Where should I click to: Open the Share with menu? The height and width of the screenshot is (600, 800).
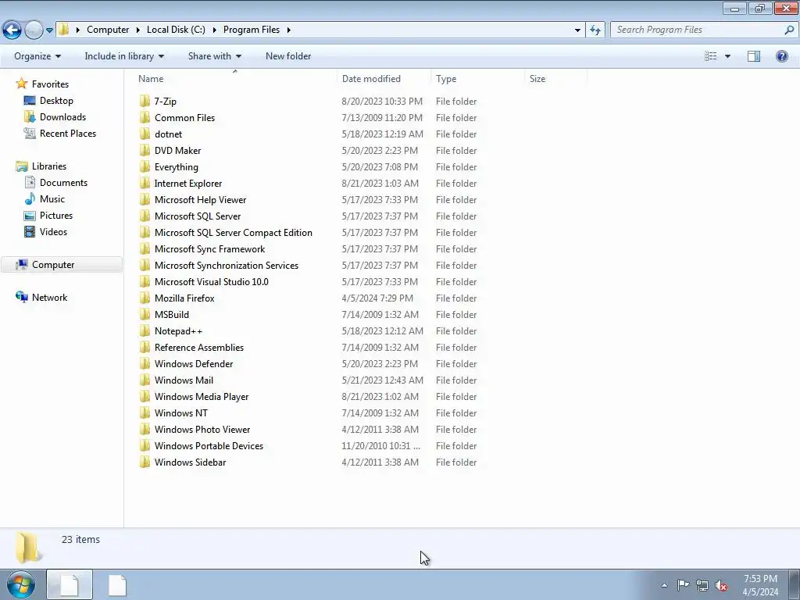coord(214,56)
